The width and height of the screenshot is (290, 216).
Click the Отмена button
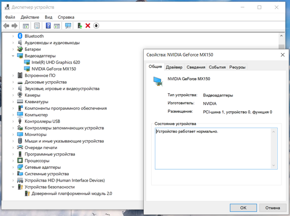pyautogui.click(x=273, y=208)
